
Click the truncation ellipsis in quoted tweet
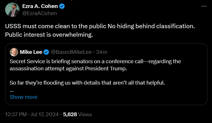coord(12,90)
